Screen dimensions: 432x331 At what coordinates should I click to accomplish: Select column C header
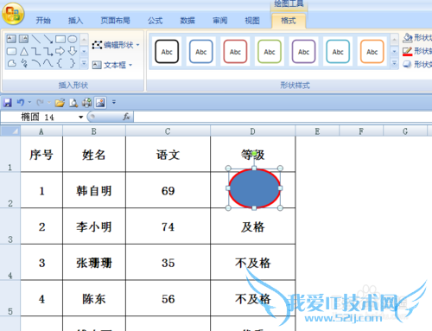point(168,131)
